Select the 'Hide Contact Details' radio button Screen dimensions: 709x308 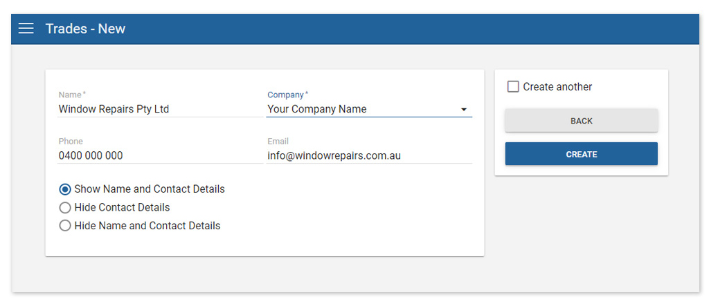coord(65,207)
